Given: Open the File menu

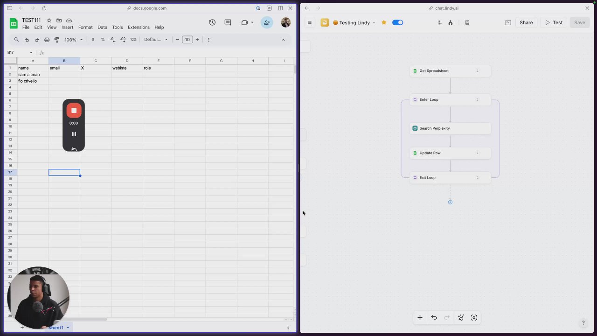Looking at the screenshot, I should click(26, 27).
